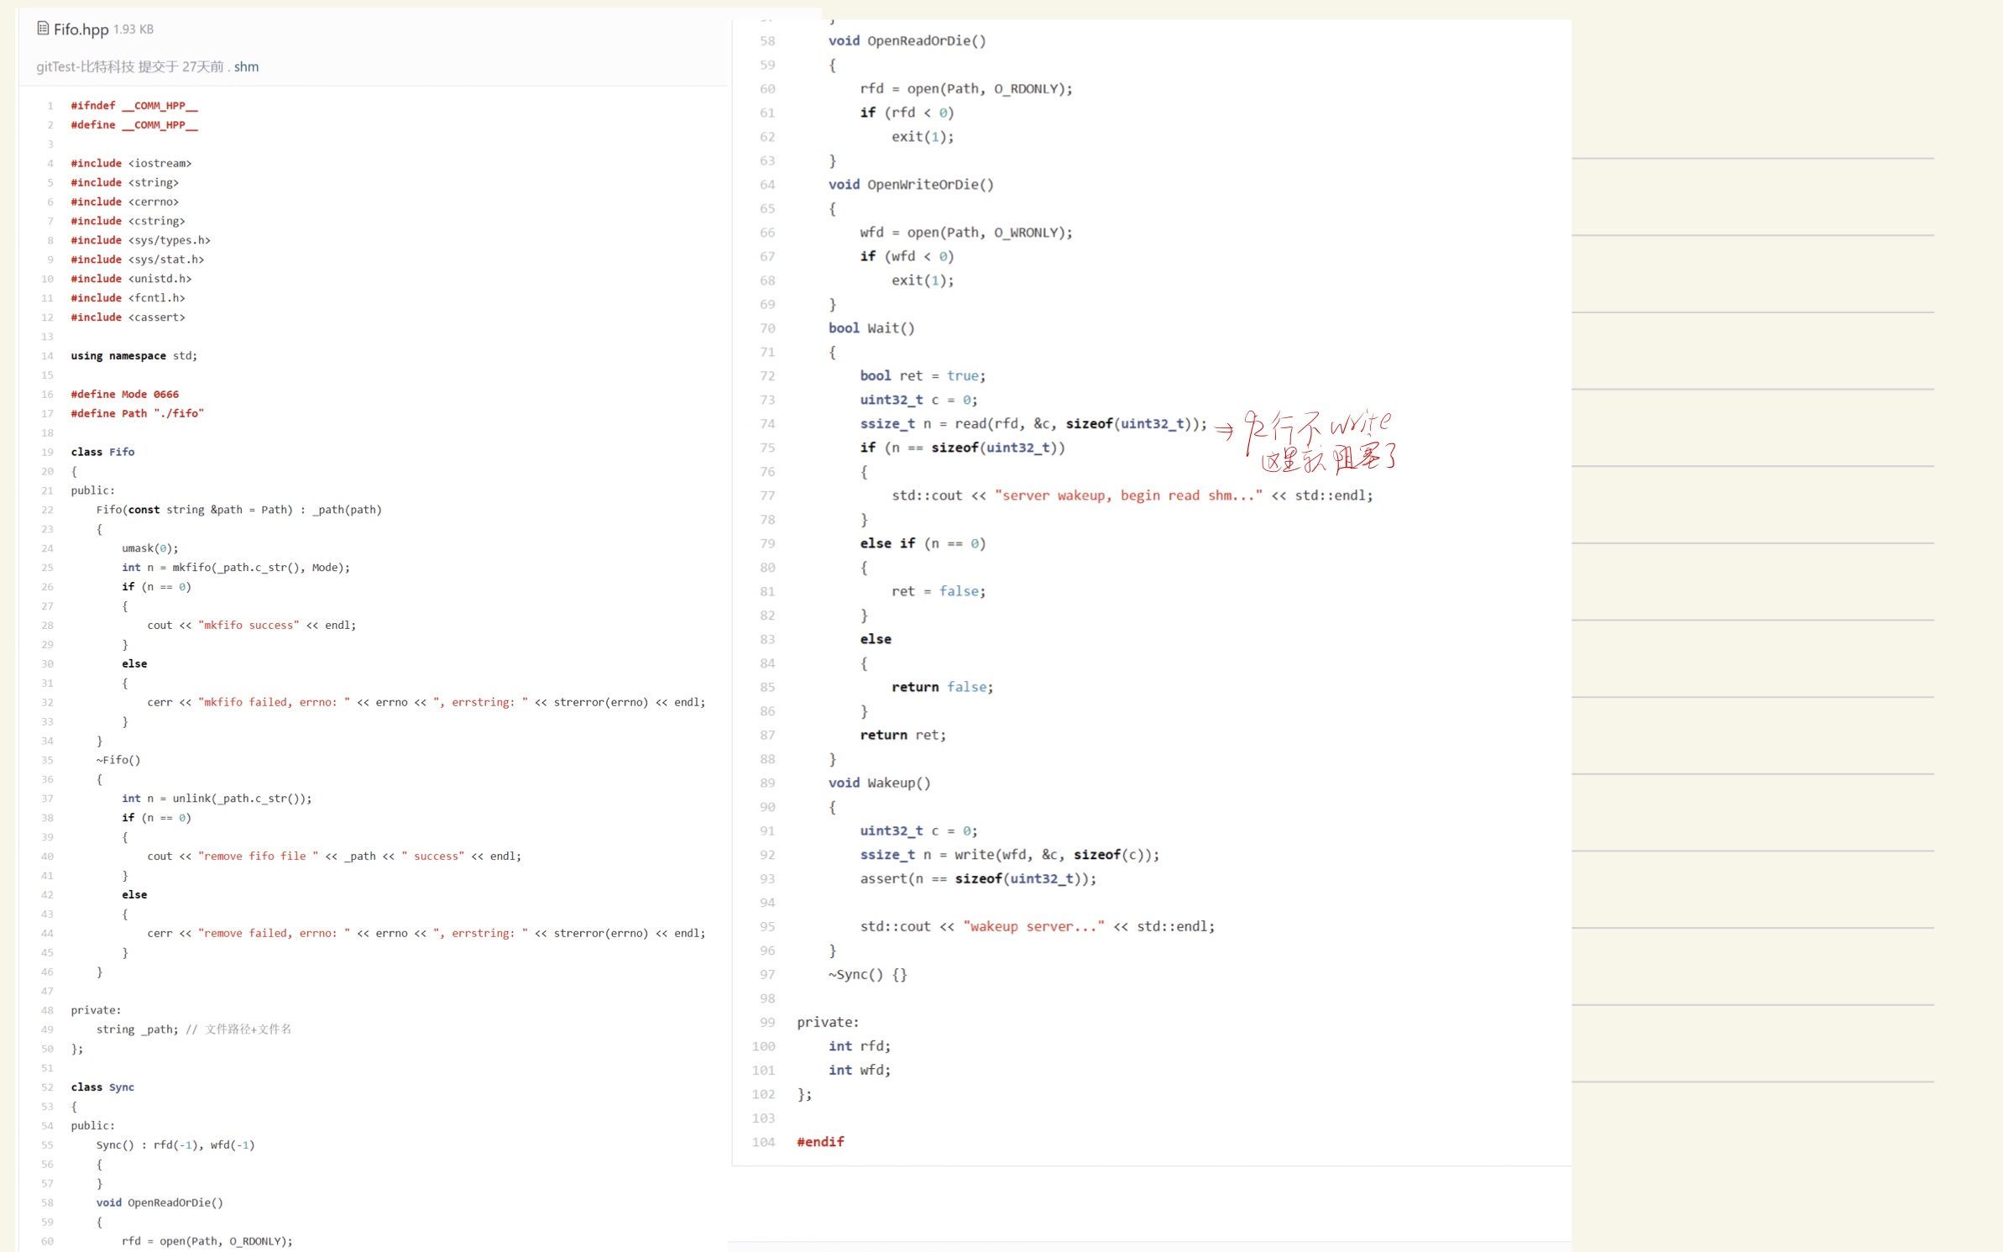The height and width of the screenshot is (1252, 2003).
Task: Click the #endif directive text
Action: (x=820, y=1142)
